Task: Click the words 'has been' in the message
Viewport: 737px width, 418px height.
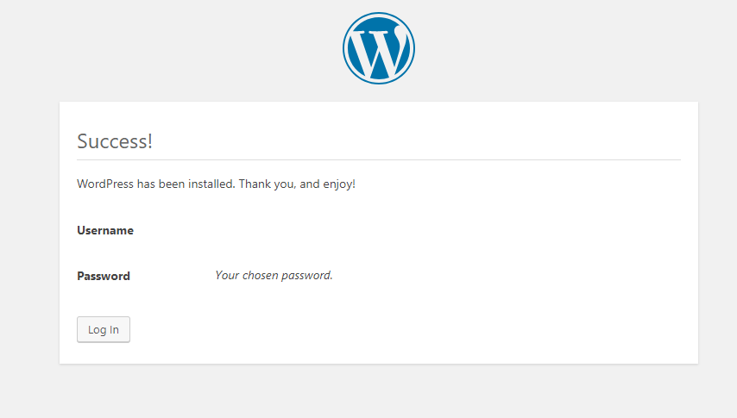Action: (161, 184)
